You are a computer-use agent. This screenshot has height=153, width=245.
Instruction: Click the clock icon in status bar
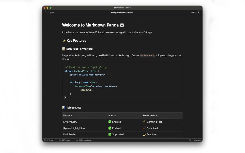click(190, 140)
